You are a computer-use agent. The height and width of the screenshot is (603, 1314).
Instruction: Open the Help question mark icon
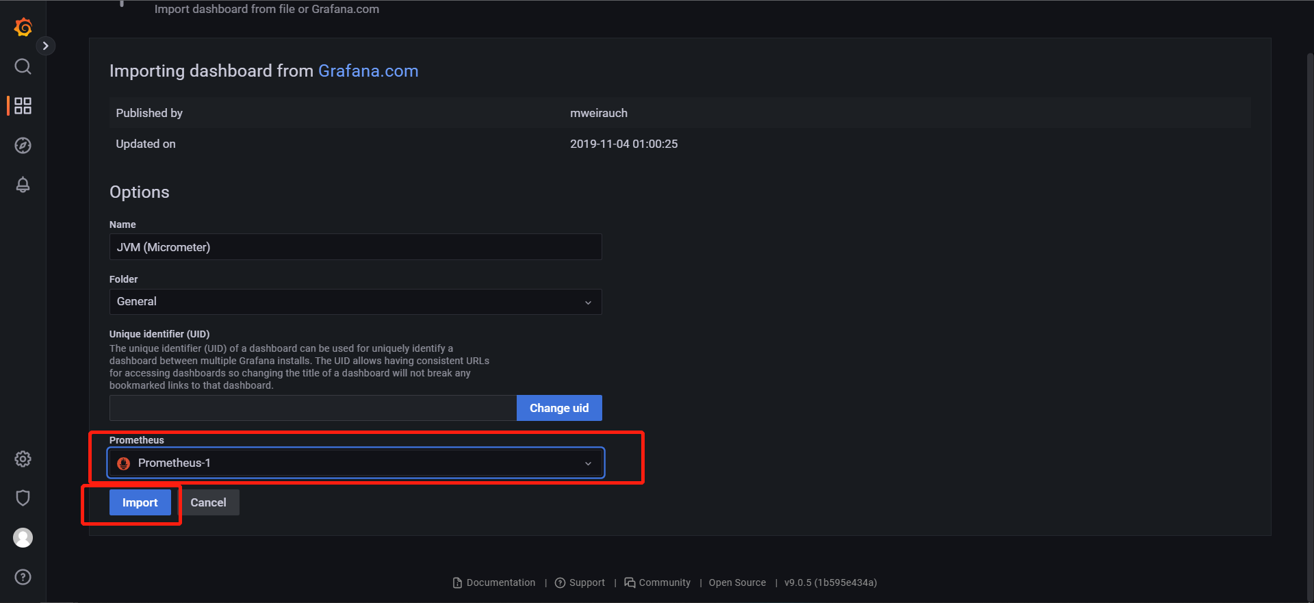pos(23,577)
